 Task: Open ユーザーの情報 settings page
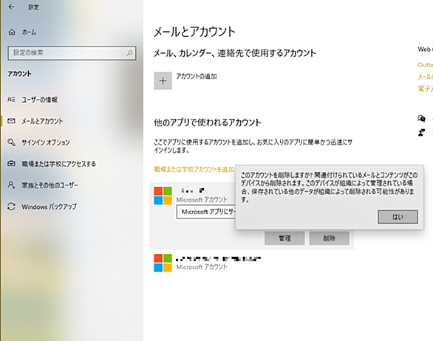[39, 100]
